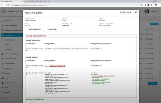Open Chrome three-dot menu
Image resolution: width=161 pixels, height=103 pixels.
[159, 5]
